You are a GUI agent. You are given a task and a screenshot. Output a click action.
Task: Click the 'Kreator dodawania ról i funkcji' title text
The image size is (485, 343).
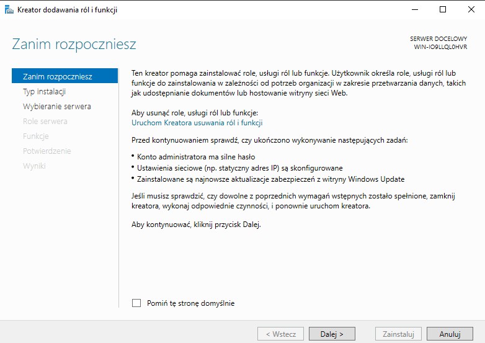[67, 9]
